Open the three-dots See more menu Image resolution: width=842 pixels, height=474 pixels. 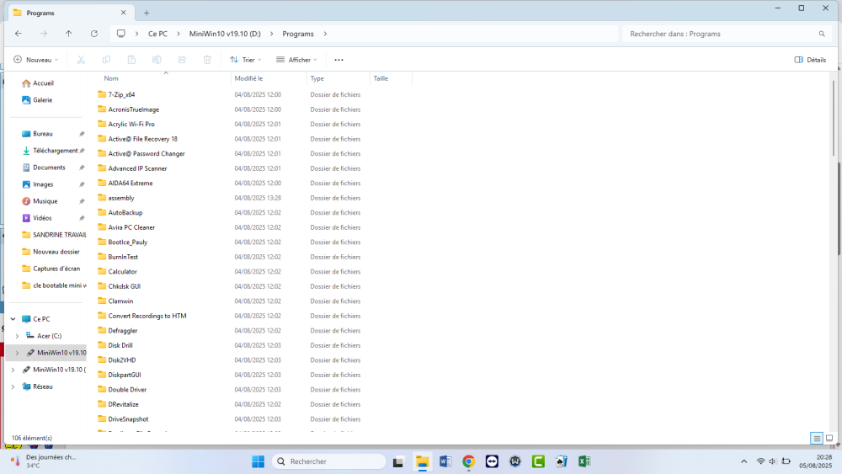[338, 60]
